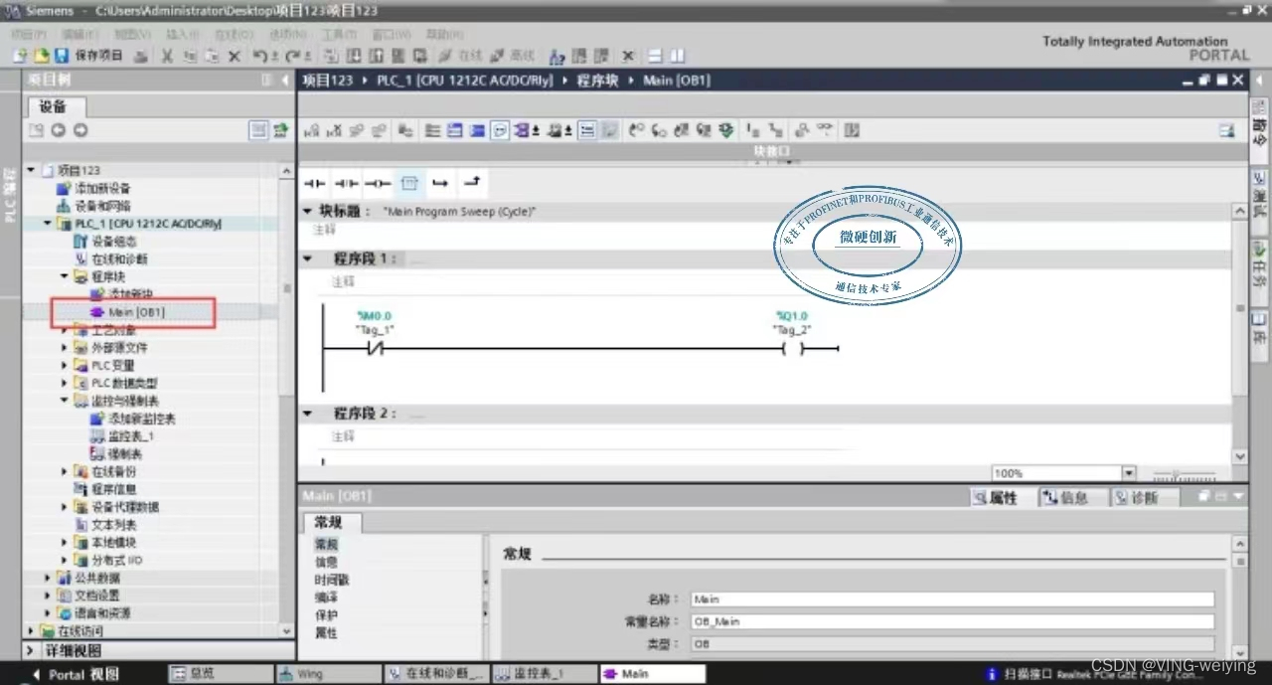Select 强制表 in project tree
Viewport: 1272px width, 685px height.
point(124,453)
